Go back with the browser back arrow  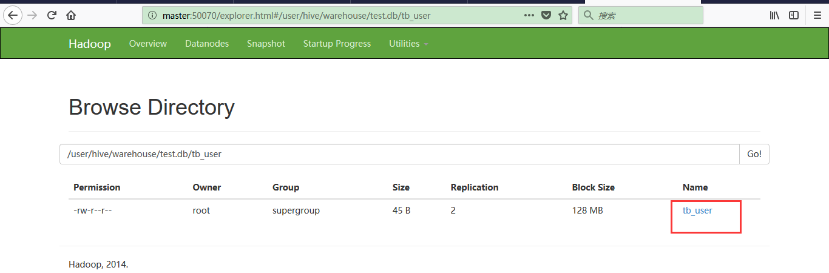[x=13, y=15]
